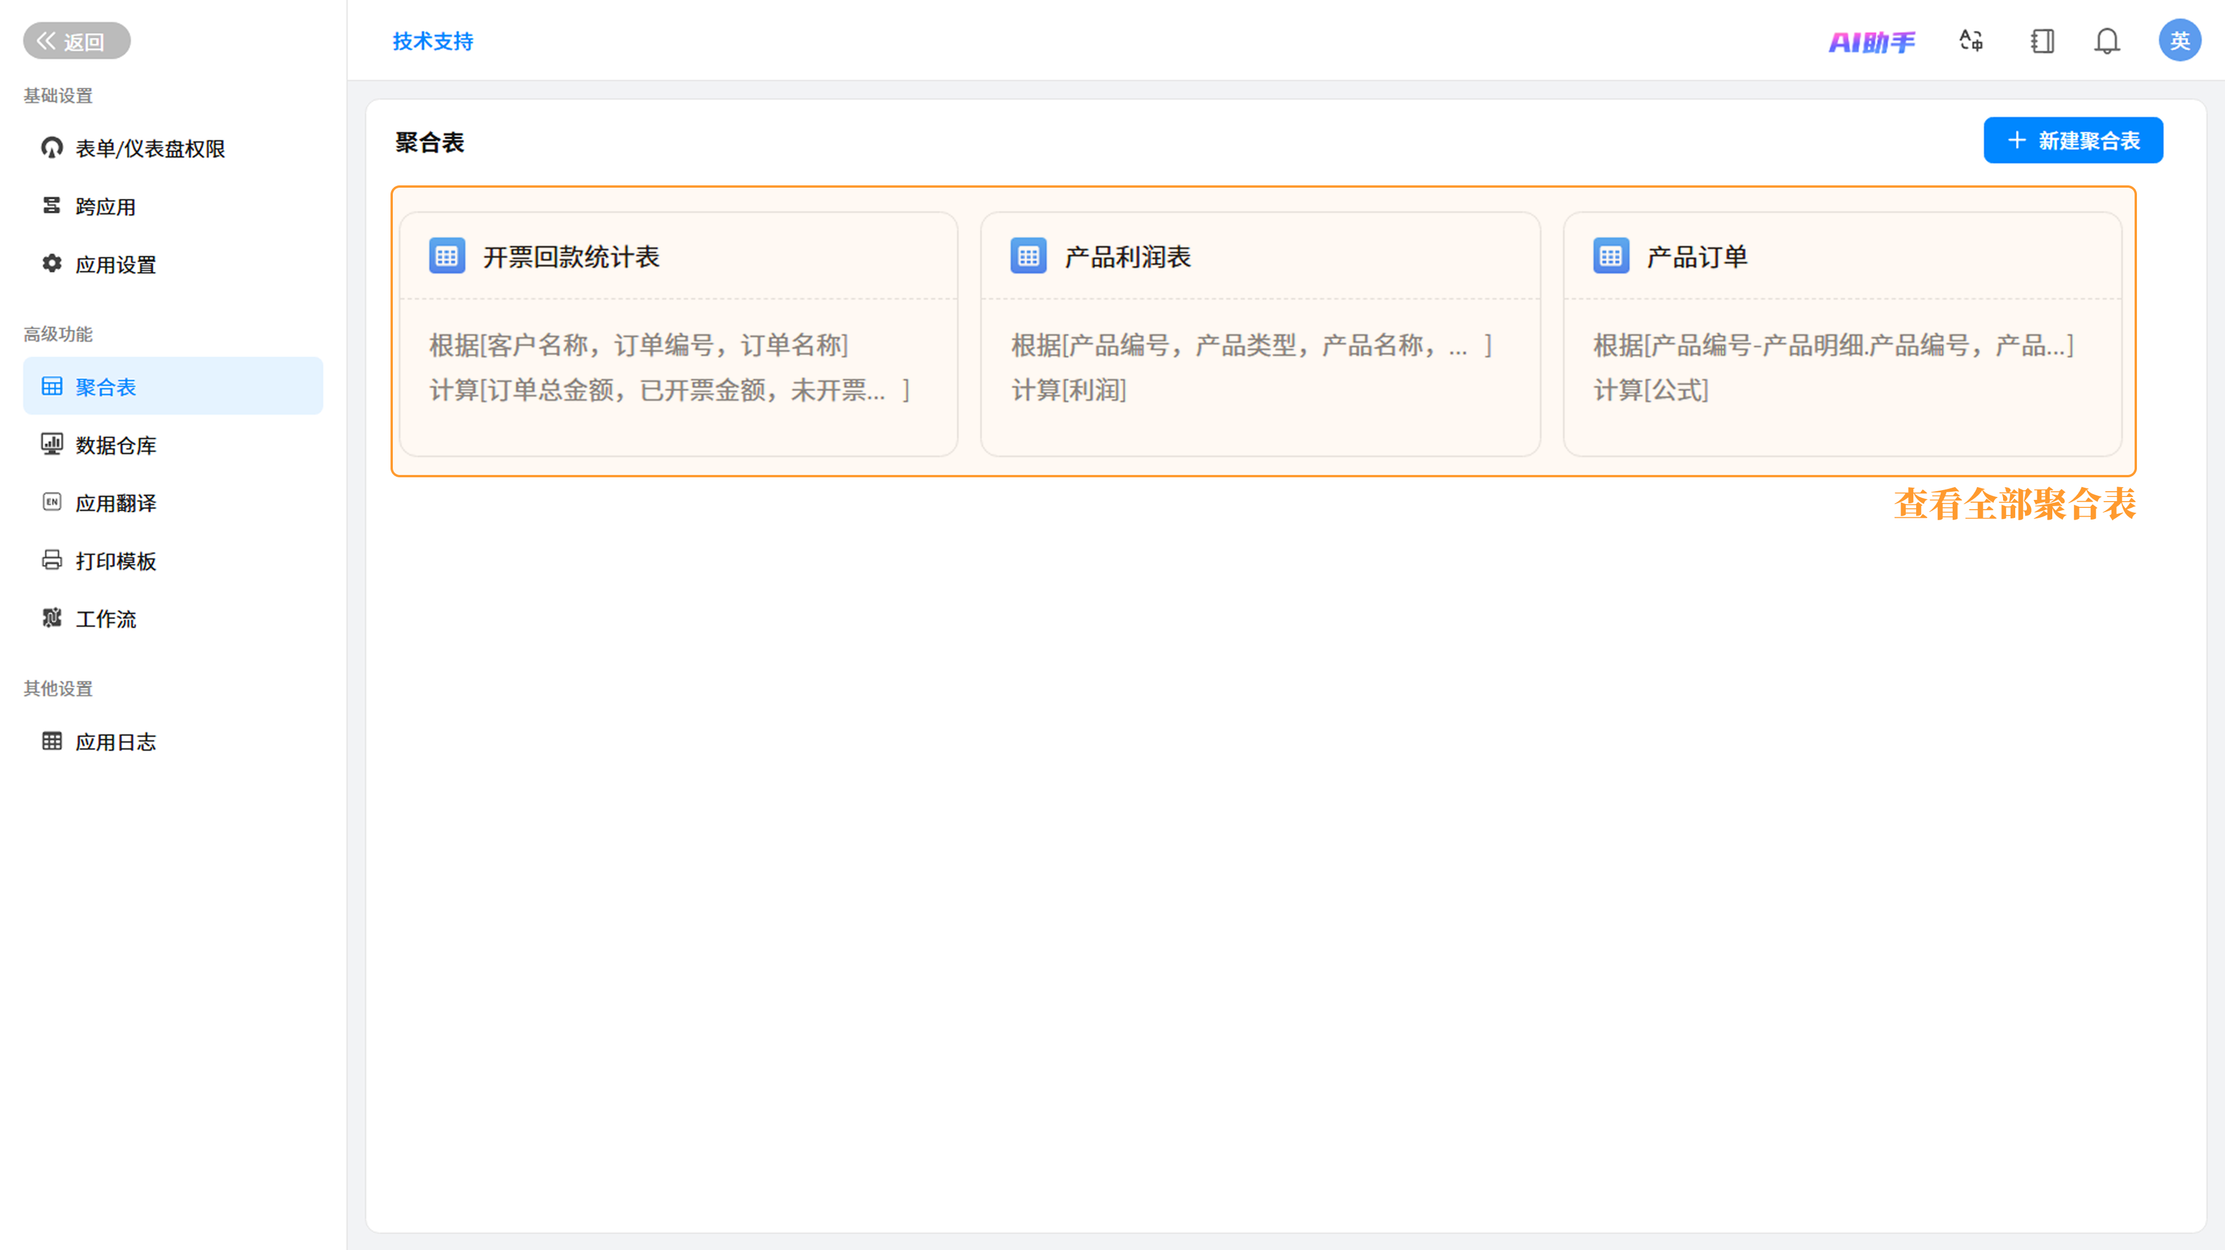Click the 应用日志 grid icon
The image size is (2225, 1250).
pos(52,741)
